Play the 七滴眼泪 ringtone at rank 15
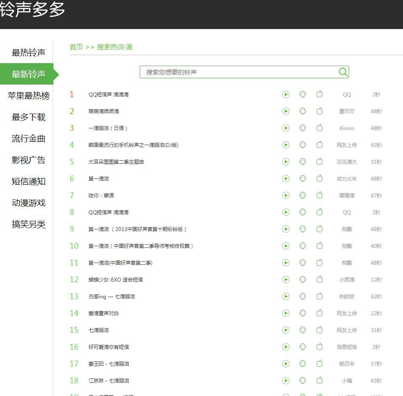The width and height of the screenshot is (403, 396). (x=286, y=330)
